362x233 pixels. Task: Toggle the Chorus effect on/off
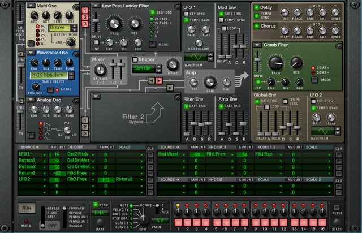click(x=256, y=26)
